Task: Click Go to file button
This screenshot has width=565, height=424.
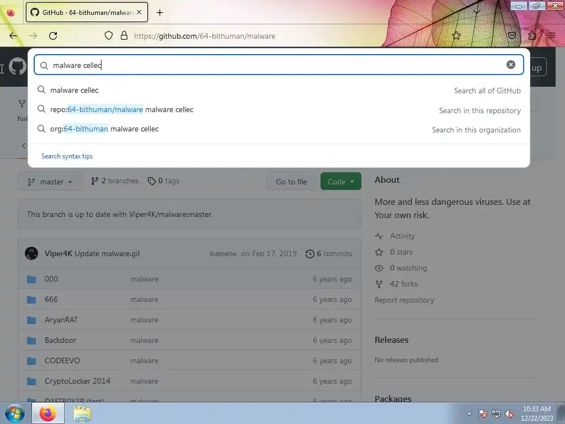Action: coord(291,182)
